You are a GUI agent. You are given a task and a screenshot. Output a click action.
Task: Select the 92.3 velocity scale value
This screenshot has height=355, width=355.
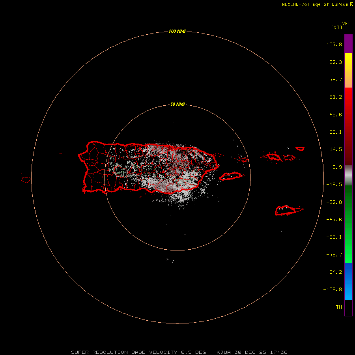coord(336,62)
